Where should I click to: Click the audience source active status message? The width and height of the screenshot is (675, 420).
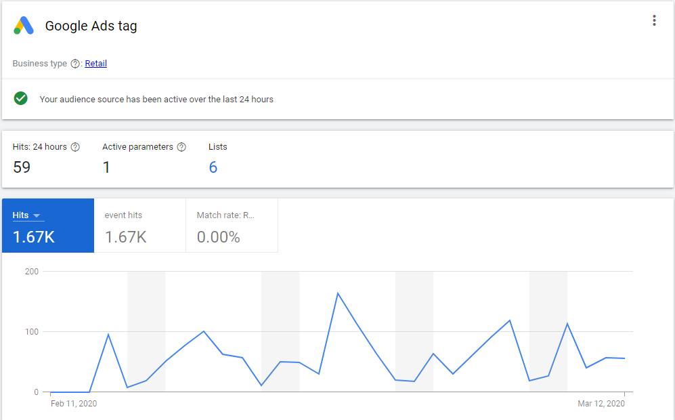point(156,99)
